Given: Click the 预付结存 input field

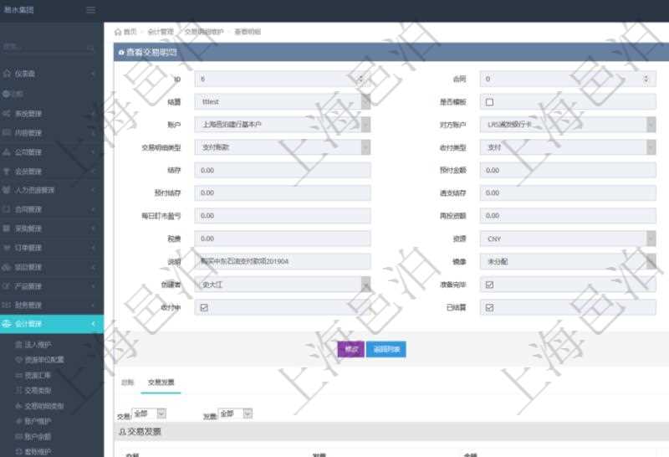Looking at the screenshot, I should click(283, 193).
